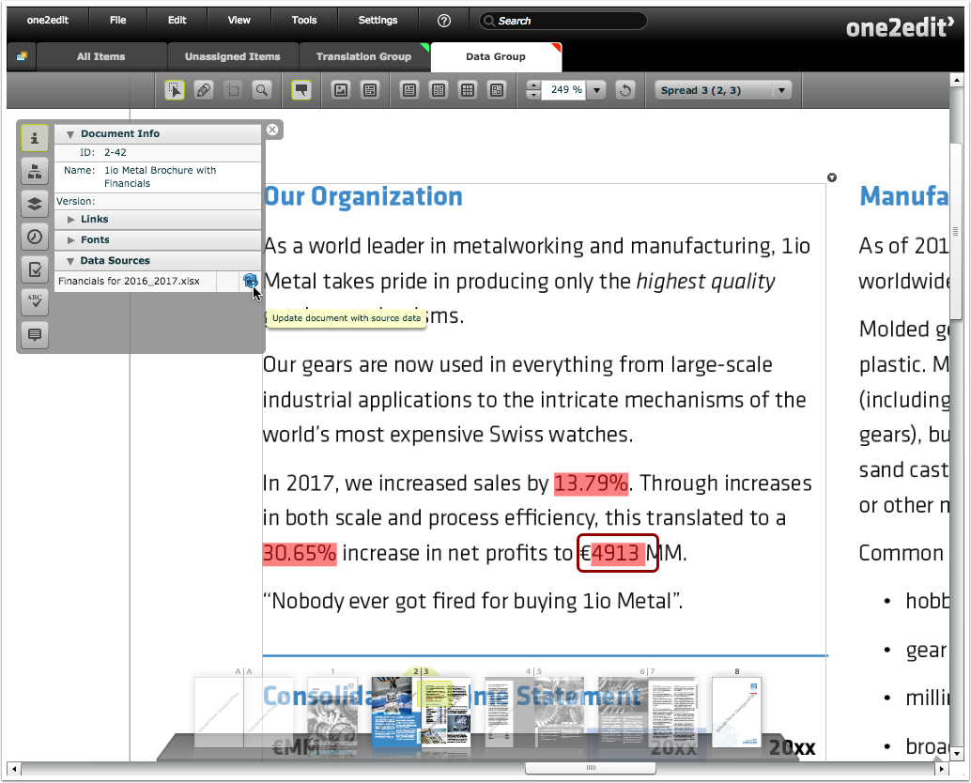This screenshot has height=783, width=971.
Task: Open the one2edit menu
Action: point(48,21)
